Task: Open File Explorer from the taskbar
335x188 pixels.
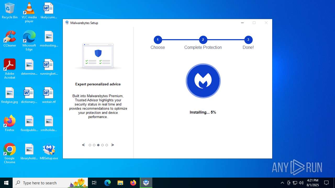Action: 120,183
